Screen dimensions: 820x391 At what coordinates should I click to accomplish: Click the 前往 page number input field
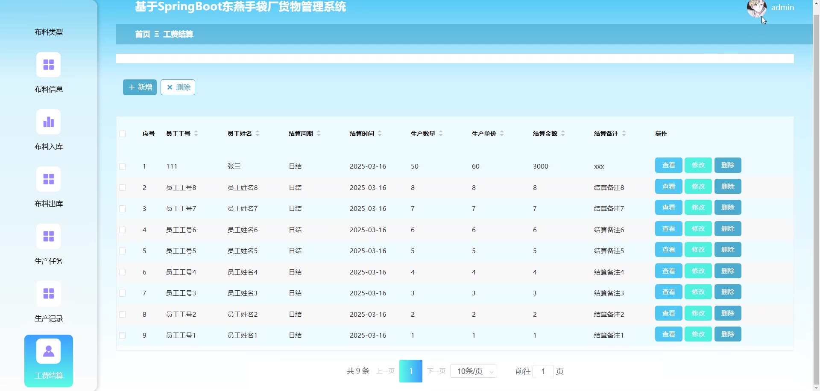[x=543, y=371]
